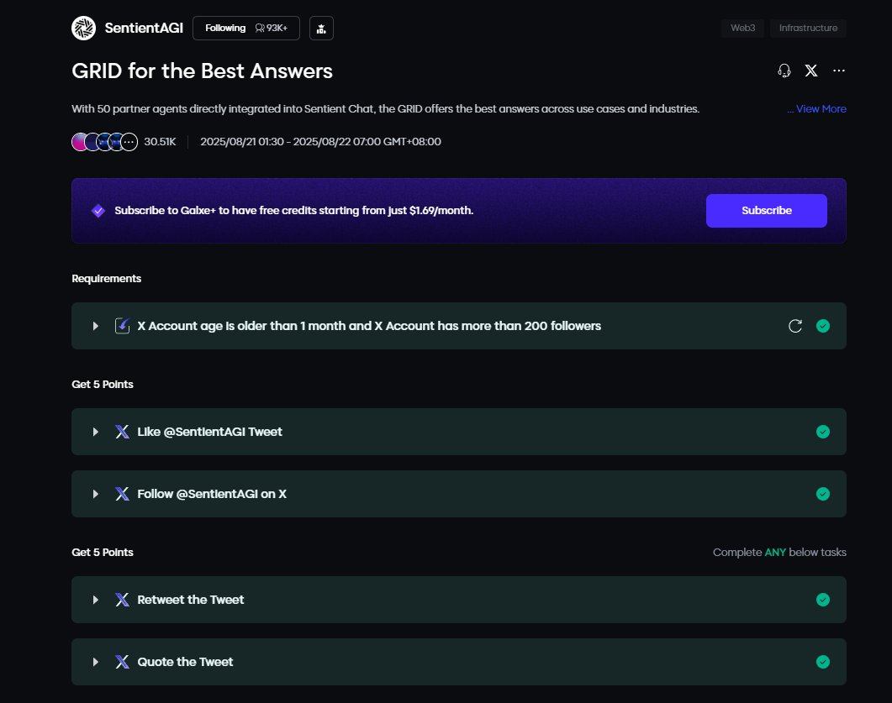Viewport: 892px width, 703px height.
Task: Select the Web3 tag
Action: 742,28
